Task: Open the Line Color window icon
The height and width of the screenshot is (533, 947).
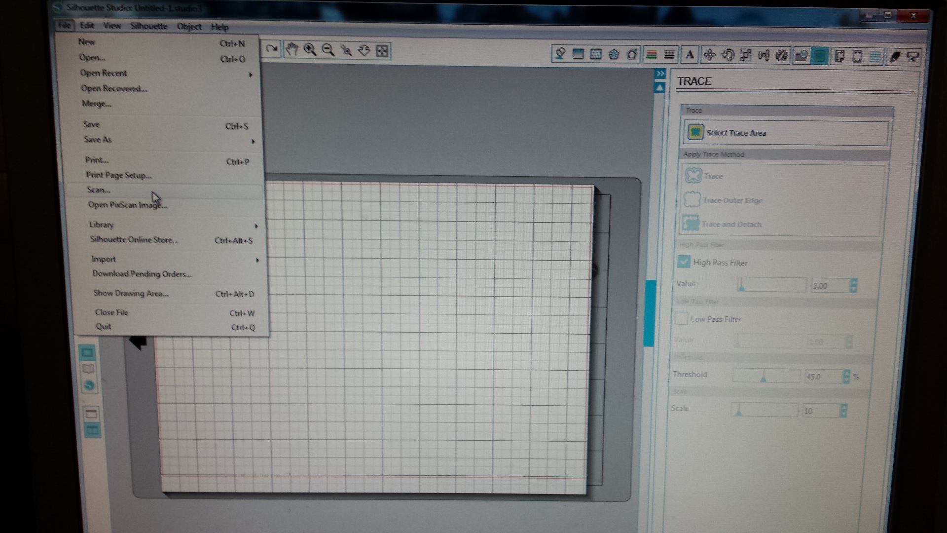Action: [x=651, y=55]
